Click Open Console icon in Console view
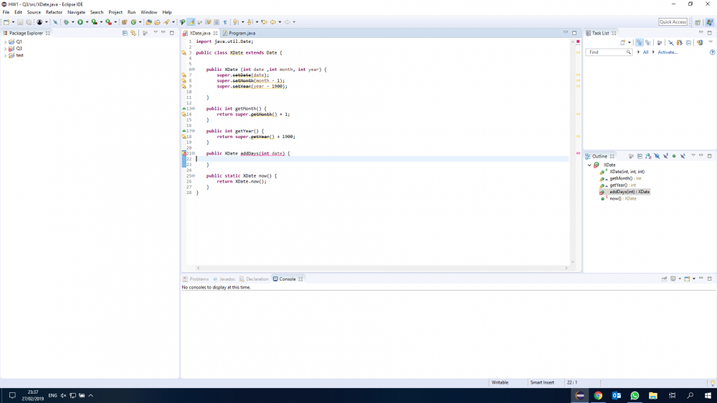This screenshot has height=403, width=717. (687, 279)
